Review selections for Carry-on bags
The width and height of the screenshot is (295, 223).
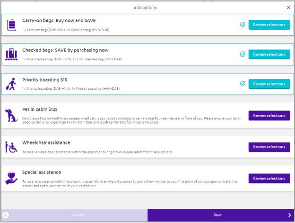pos(269,25)
